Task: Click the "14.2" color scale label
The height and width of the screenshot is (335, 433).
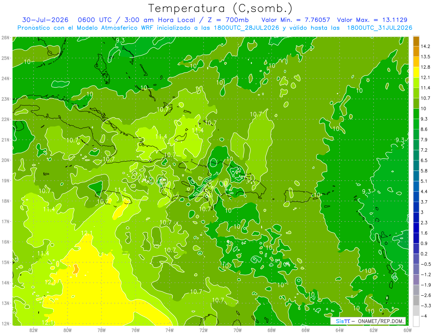Action: (x=425, y=47)
